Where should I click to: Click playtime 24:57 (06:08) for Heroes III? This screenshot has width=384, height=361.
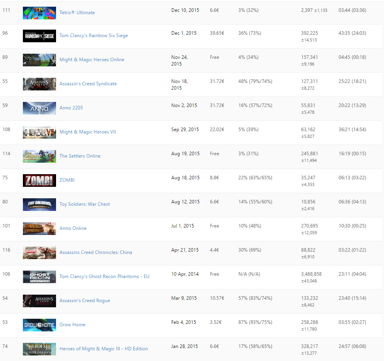click(x=352, y=346)
